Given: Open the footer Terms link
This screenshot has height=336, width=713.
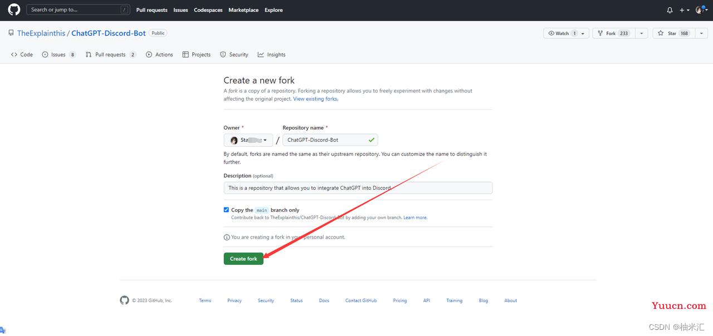Looking at the screenshot, I should 205,300.
